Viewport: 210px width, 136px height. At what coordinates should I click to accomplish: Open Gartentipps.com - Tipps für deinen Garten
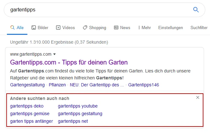coord(69,62)
